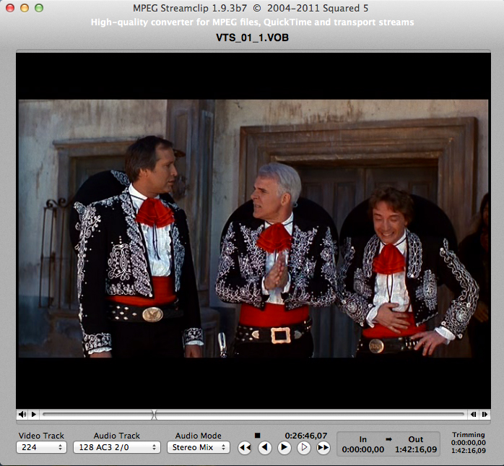Image resolution: width=504 pixels, height=466 pixels.
Task: Mute audio with the speaker icon
Action: coord(22,414)
